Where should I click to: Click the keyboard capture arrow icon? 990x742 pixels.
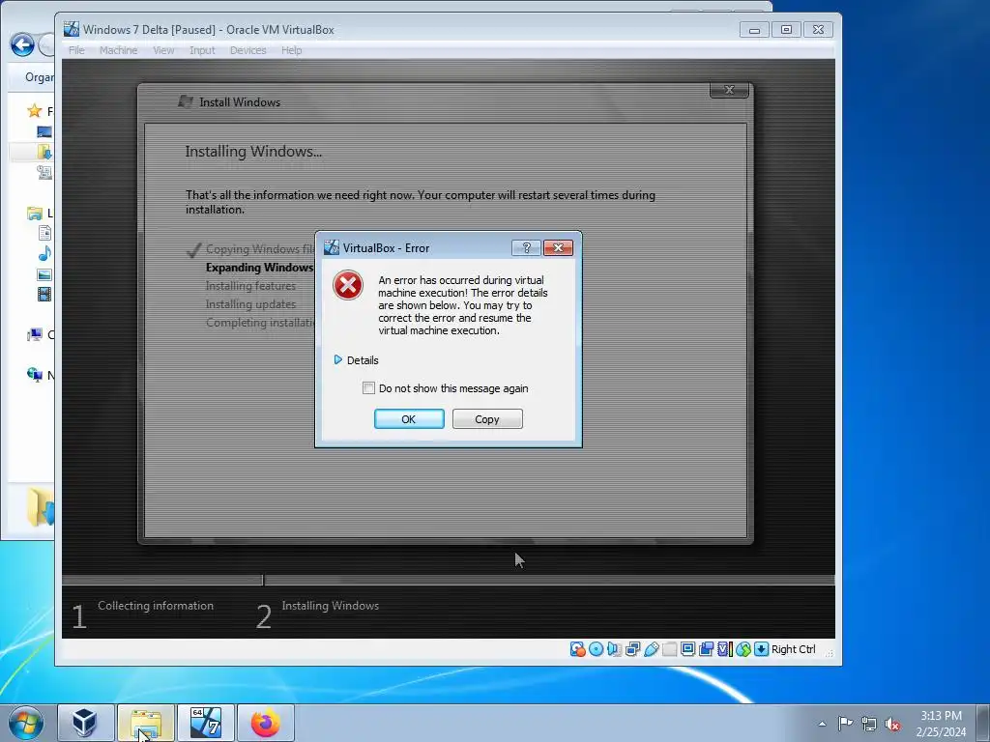point(762,649)
